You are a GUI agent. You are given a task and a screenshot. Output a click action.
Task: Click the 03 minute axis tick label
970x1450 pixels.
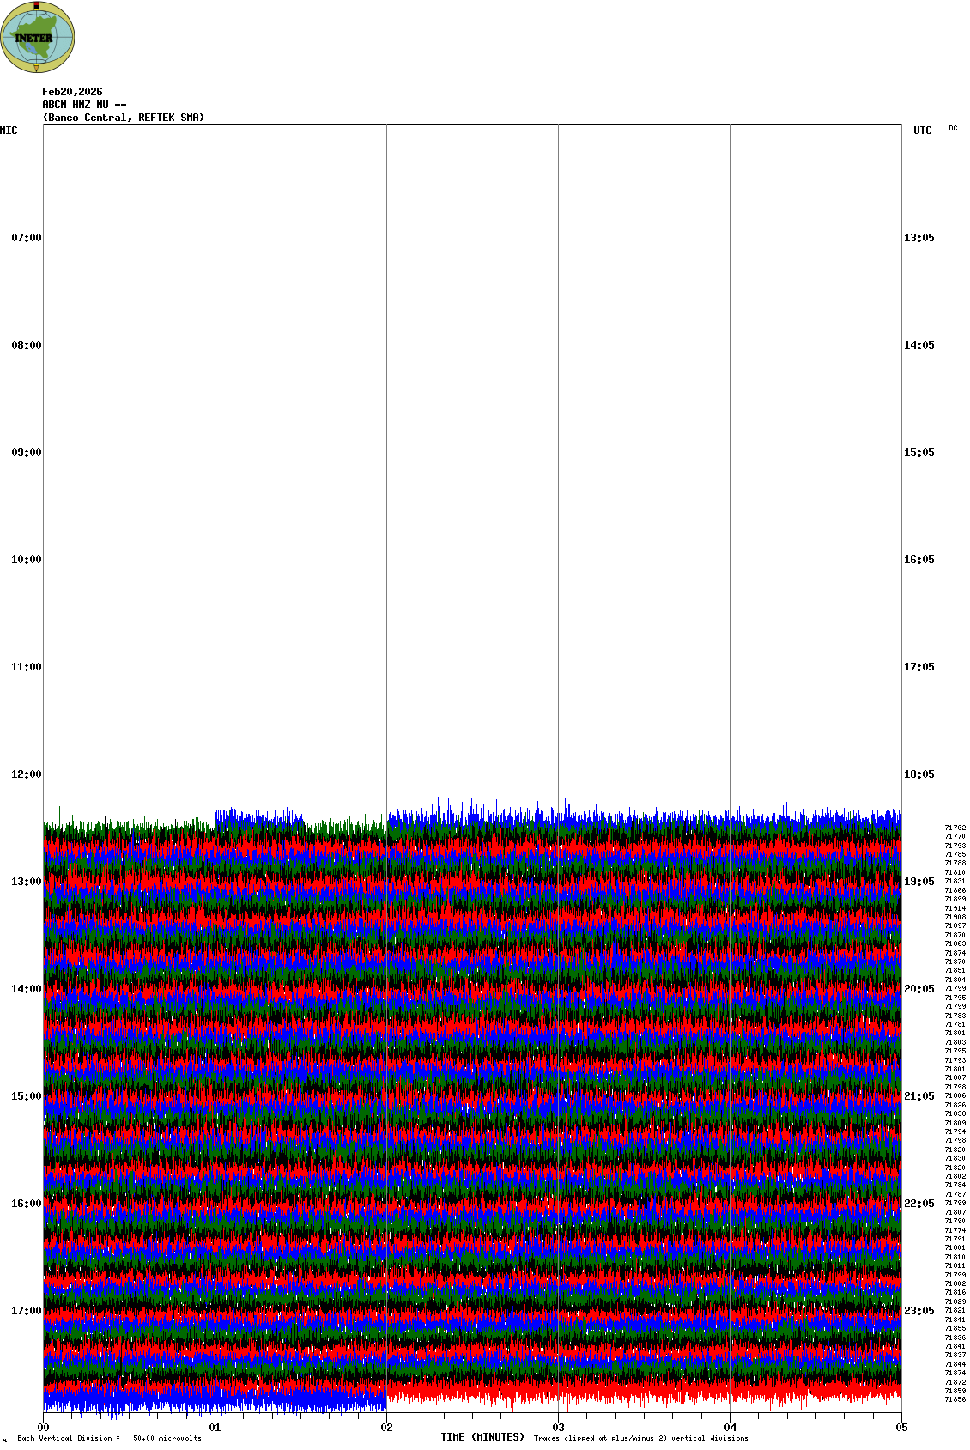click(x=558, y=1428)
